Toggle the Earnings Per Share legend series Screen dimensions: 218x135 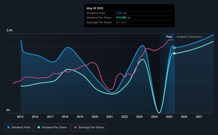89,128
